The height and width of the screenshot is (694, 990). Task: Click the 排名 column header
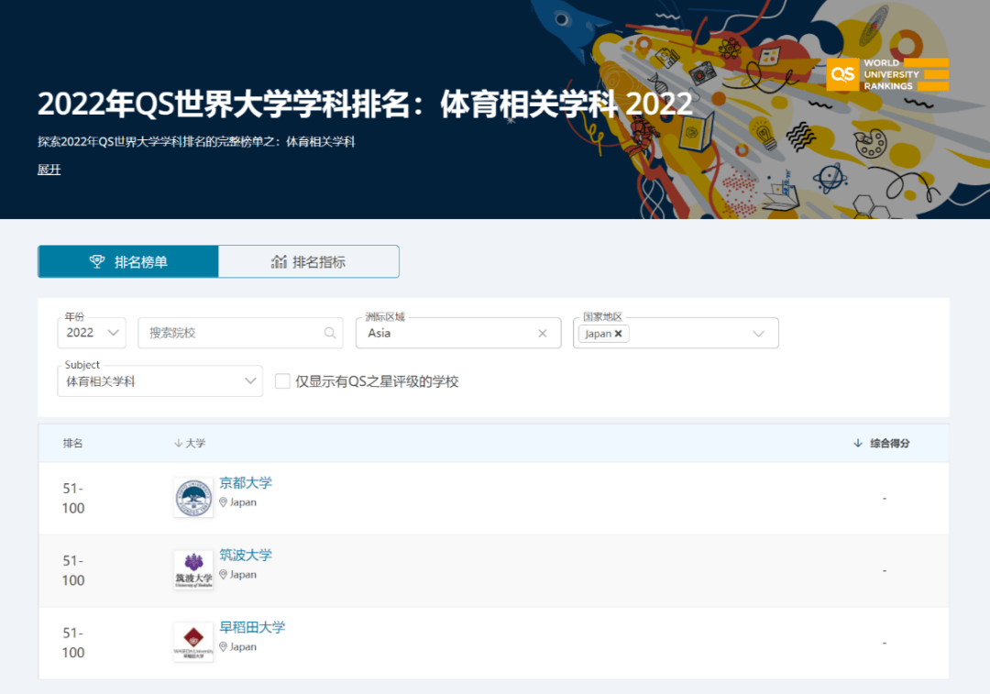[72, 444]
